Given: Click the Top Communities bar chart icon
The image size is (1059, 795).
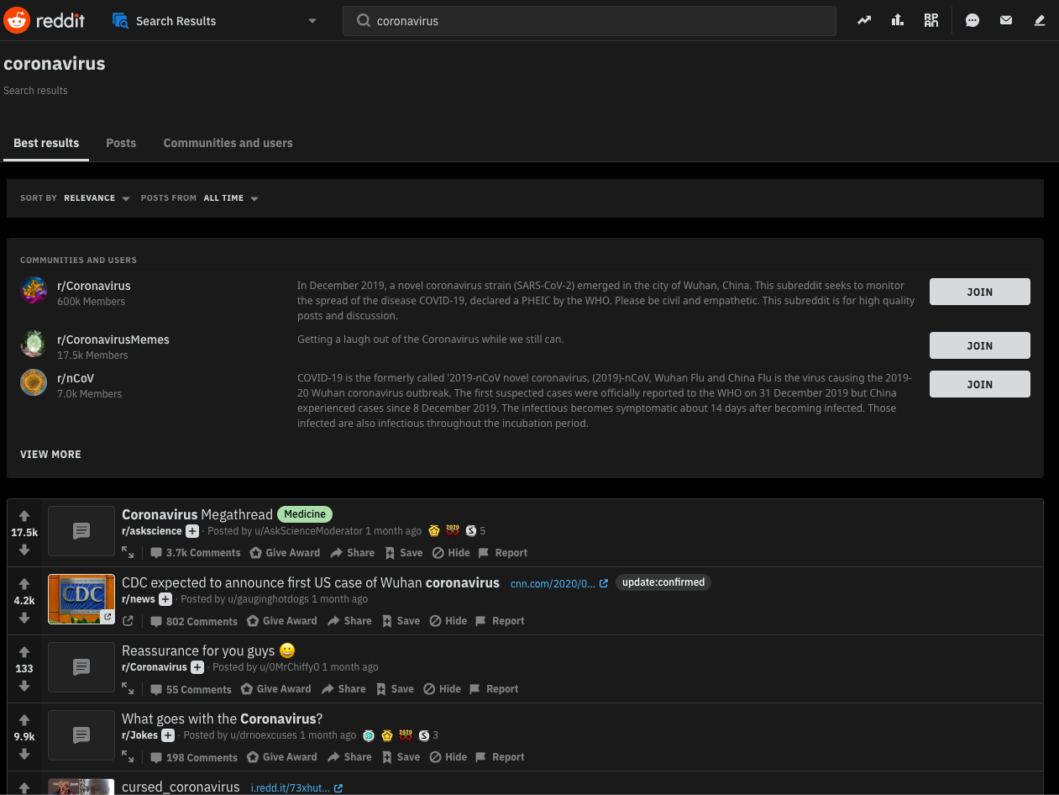Looking at the screenshot, I should [897, 20].
